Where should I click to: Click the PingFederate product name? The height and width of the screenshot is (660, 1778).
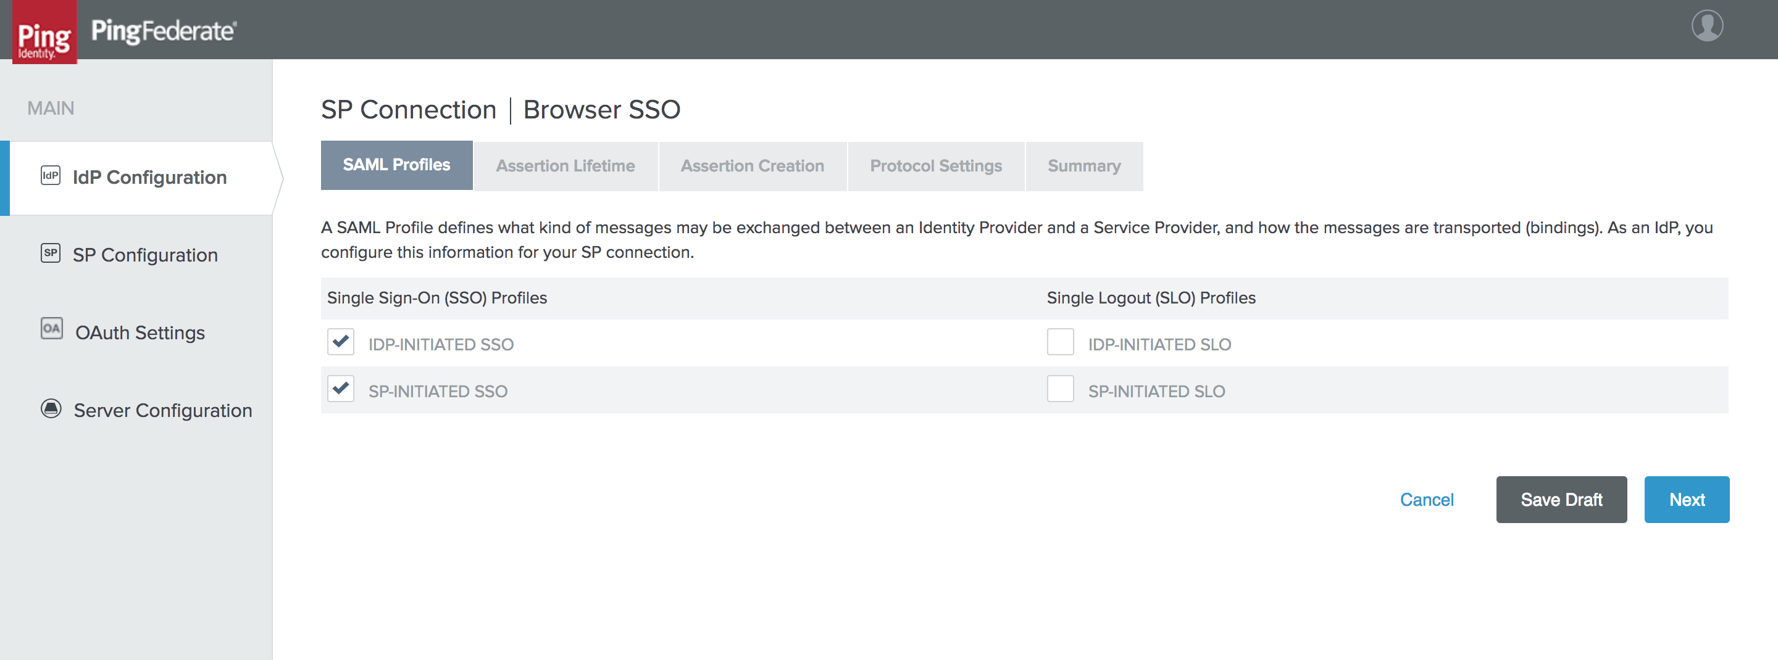click(x=164, y=31)
